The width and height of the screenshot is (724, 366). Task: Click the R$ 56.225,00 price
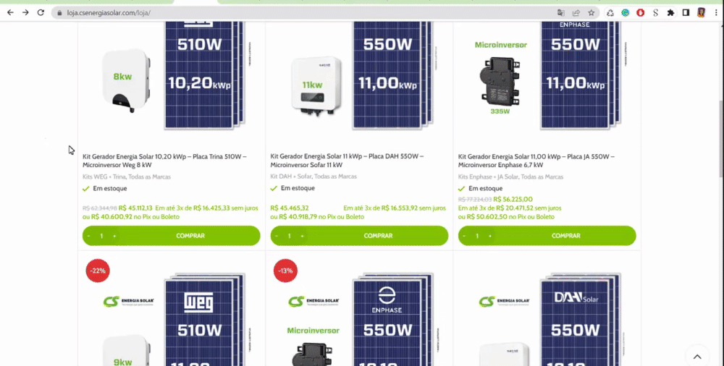click(513, 200)
